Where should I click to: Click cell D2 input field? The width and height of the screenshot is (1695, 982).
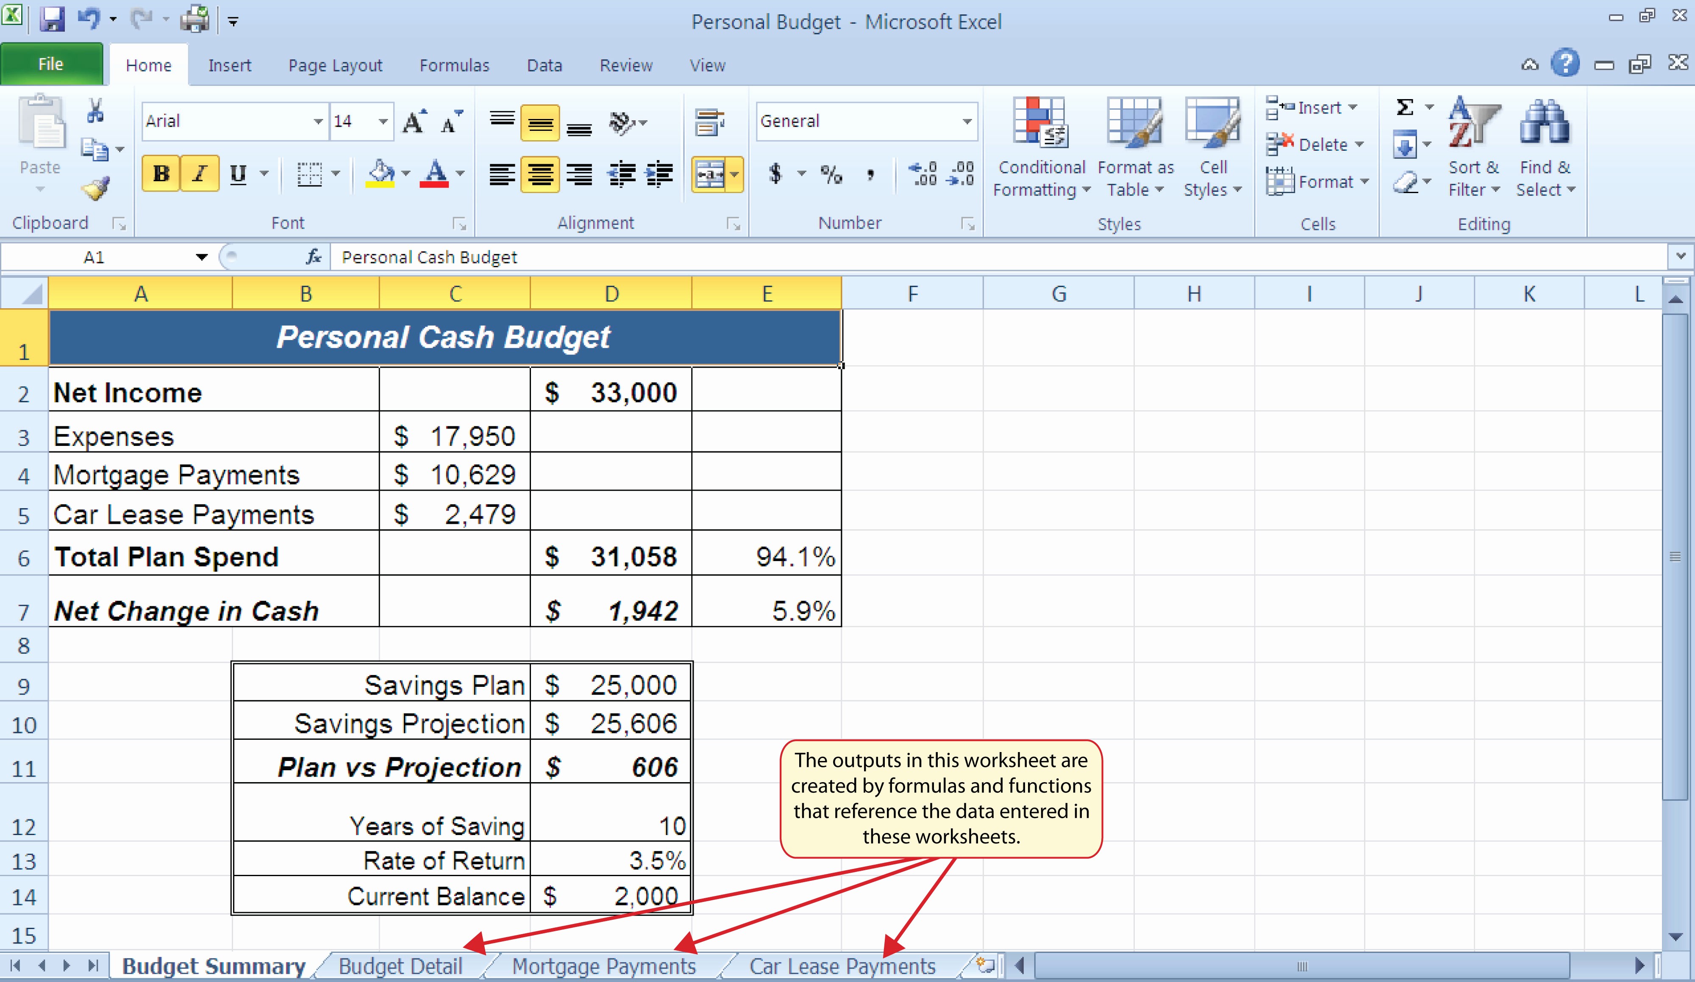(x=611, y=392)
